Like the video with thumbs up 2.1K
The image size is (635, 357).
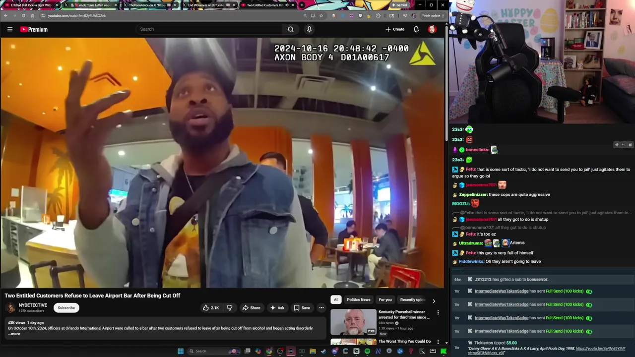[x=211, y=308]
